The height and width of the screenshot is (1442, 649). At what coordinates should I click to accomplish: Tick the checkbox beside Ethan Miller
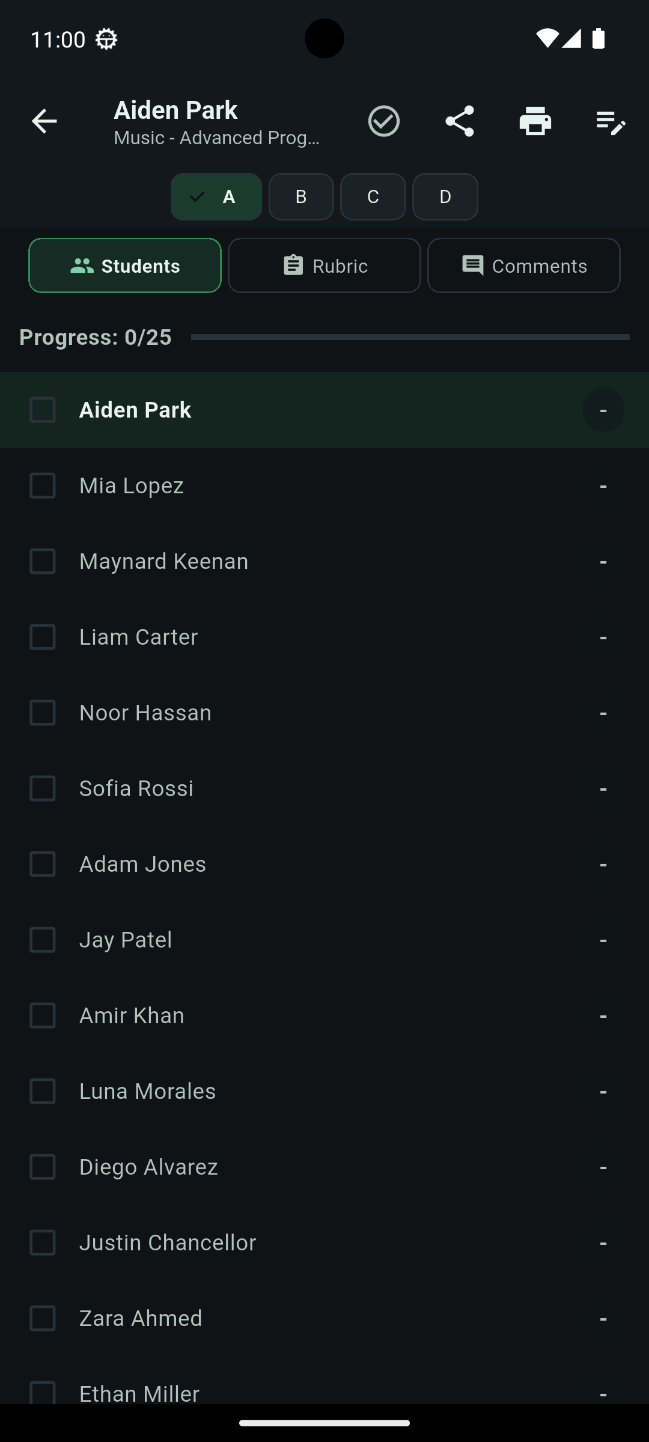(x=42, y=1394)
